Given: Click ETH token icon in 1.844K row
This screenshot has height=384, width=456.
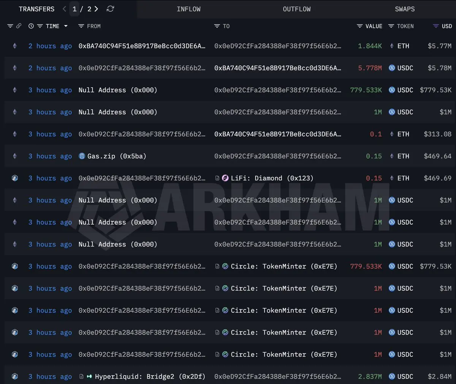Looking at the screenshot, I should click(392, 46).
